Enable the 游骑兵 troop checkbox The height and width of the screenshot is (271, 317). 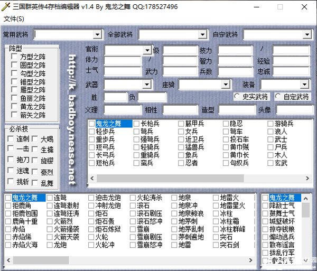[x=271, y=124]
